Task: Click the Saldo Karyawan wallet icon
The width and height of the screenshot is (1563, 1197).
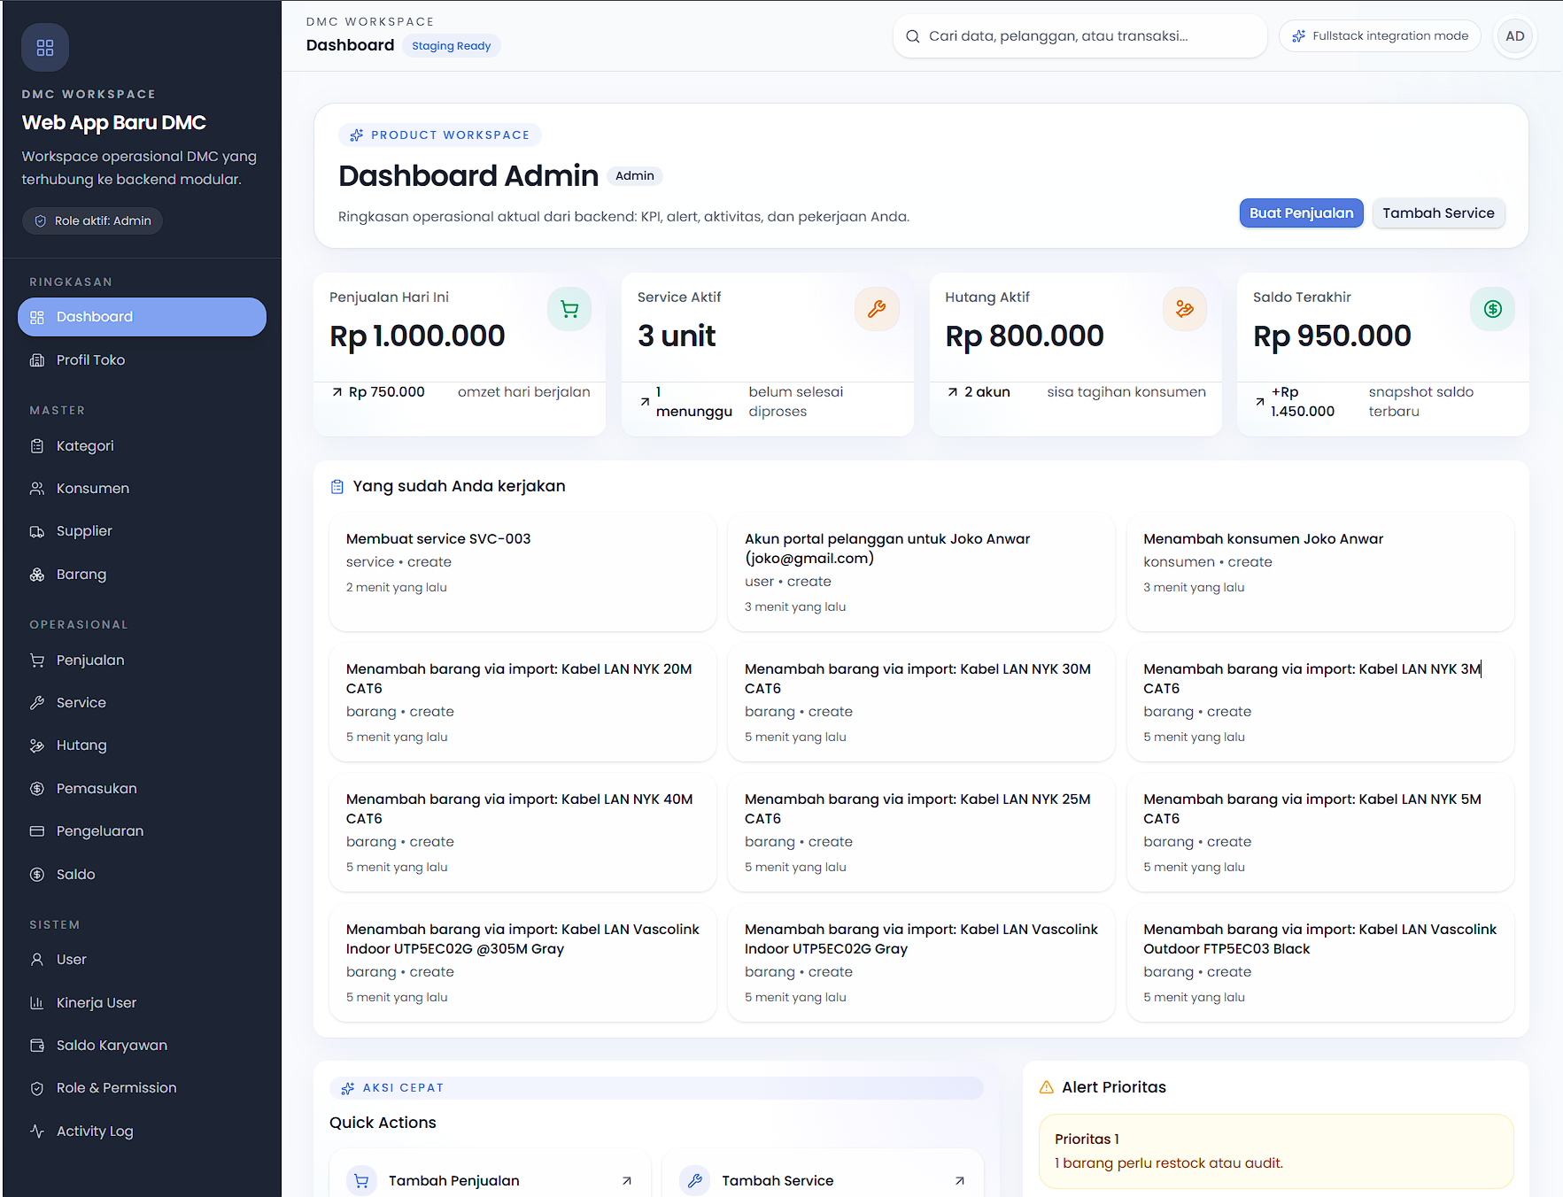Action: 37,1046
